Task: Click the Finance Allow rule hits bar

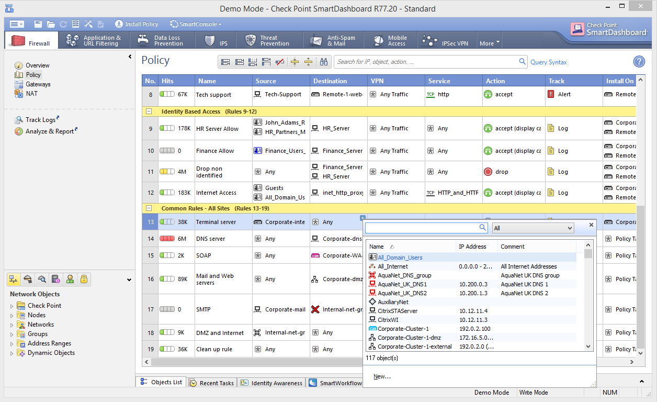Action: [167, 151]
